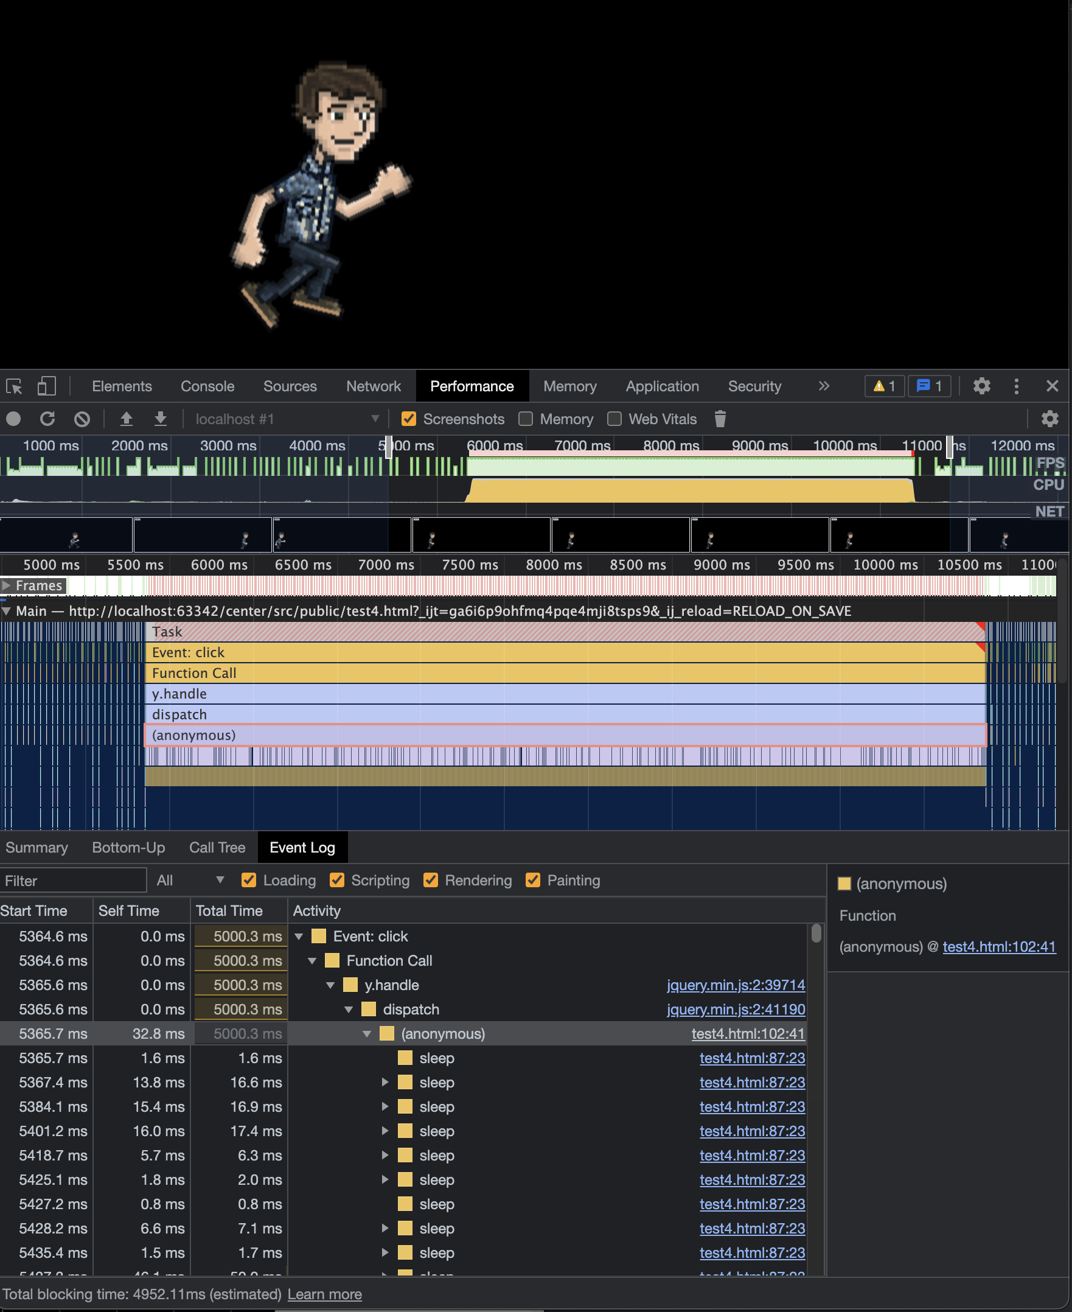Click the Learn more link
The width and height of the screenshot is (1072, 1312).
click(325, 1294)
